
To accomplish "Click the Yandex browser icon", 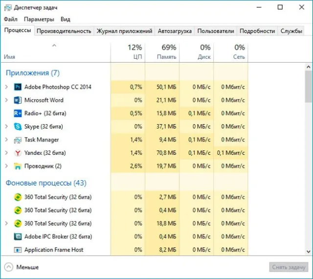I will pyautogui.click(x=18, y=153).
